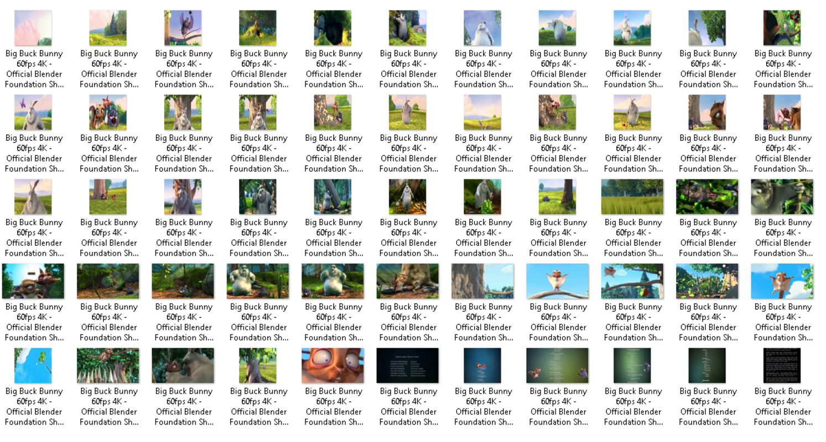Click file name under the pink cloud thumbnail
The image size is (826, 442).
(x=34, y=69)
